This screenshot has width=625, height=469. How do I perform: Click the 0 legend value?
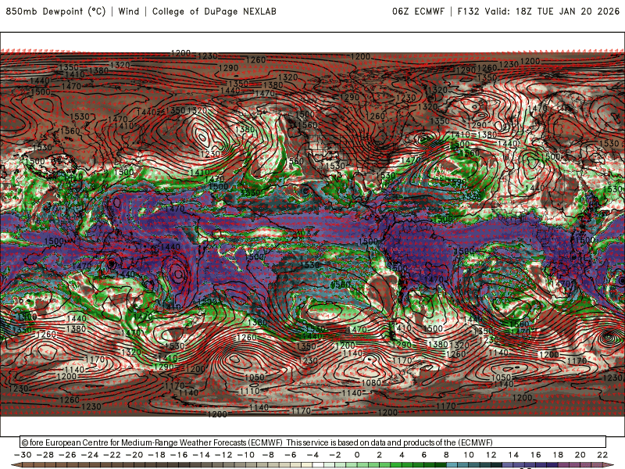point(357,455)
